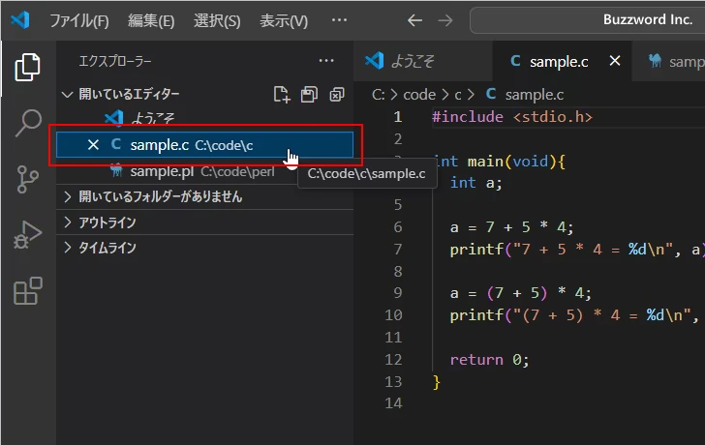Click the Close All Editors icon
705x445 pixels.
pos(337,94)
